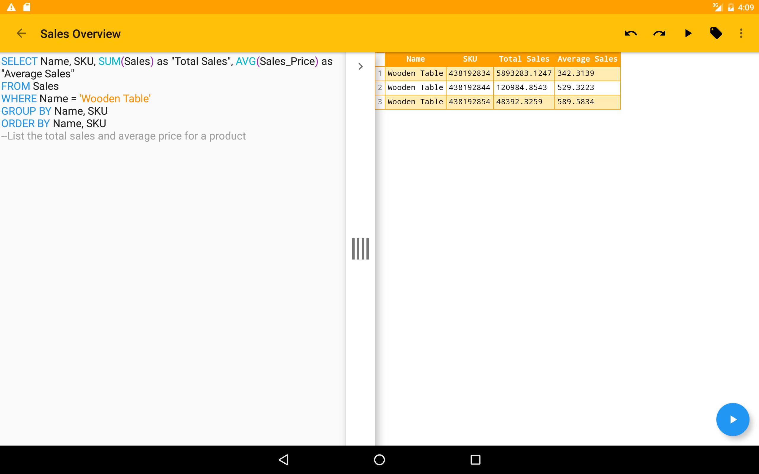Tap the Android recent apps square
Screen dimensions: 759x474
(475, 459)
